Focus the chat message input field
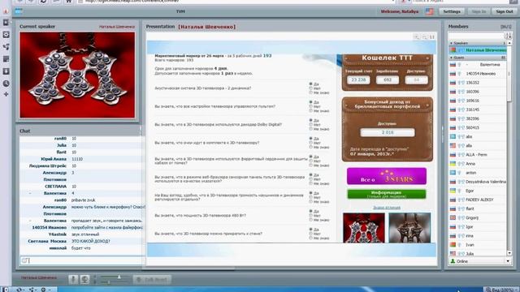Screen dimensions: 520x292 [82, 260]
